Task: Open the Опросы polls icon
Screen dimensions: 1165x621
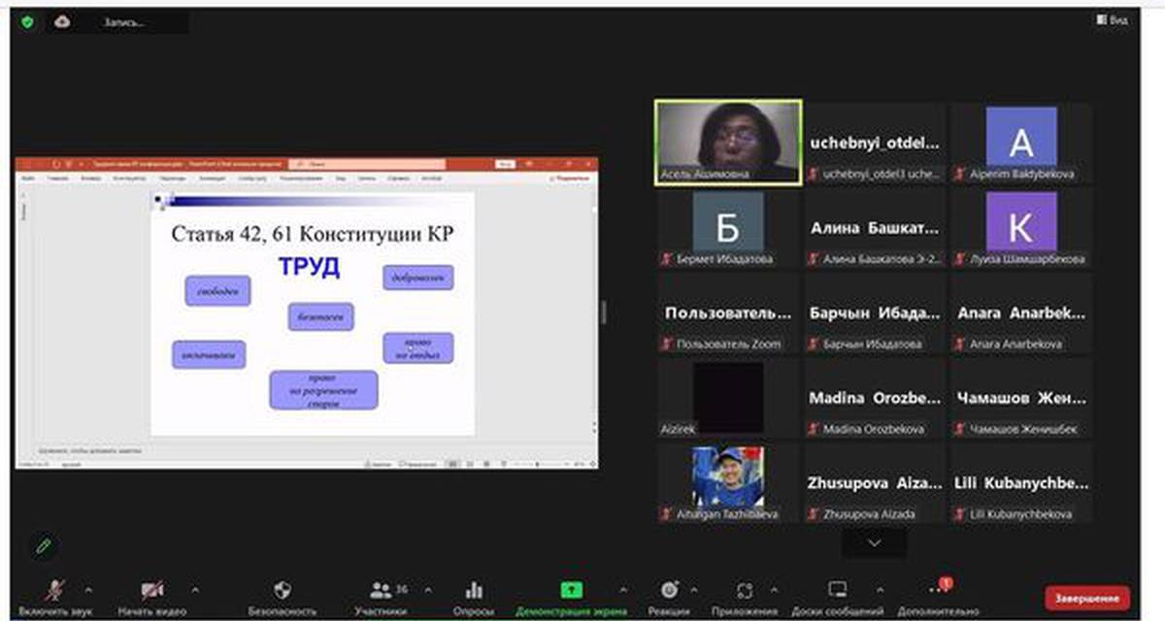Action: pos(474,590)
